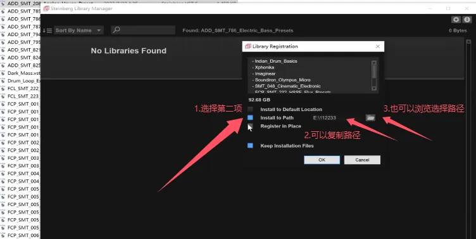Confirm registration with the OK button
Viewport: 476px width, 239px height.
tap(322, 160)
